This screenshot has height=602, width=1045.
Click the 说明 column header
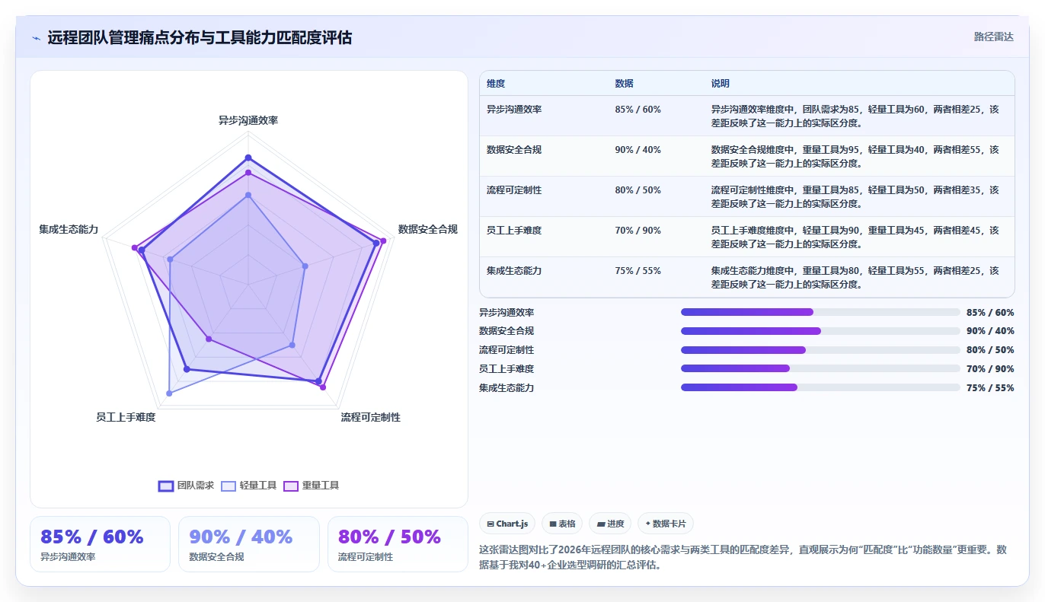pos(721,83)
